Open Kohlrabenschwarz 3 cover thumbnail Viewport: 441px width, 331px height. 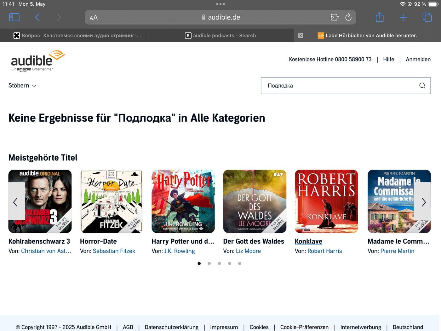pyautogui.click(x=40, y=201)
